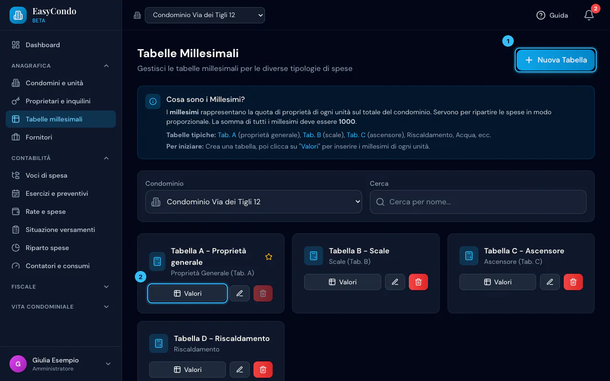Collapse the Contabilità sidebar section
The image size is (610, 381).
point(61,158)
